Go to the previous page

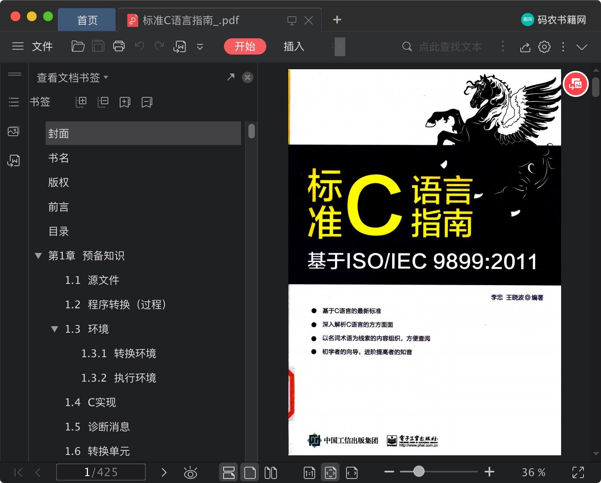38,472
